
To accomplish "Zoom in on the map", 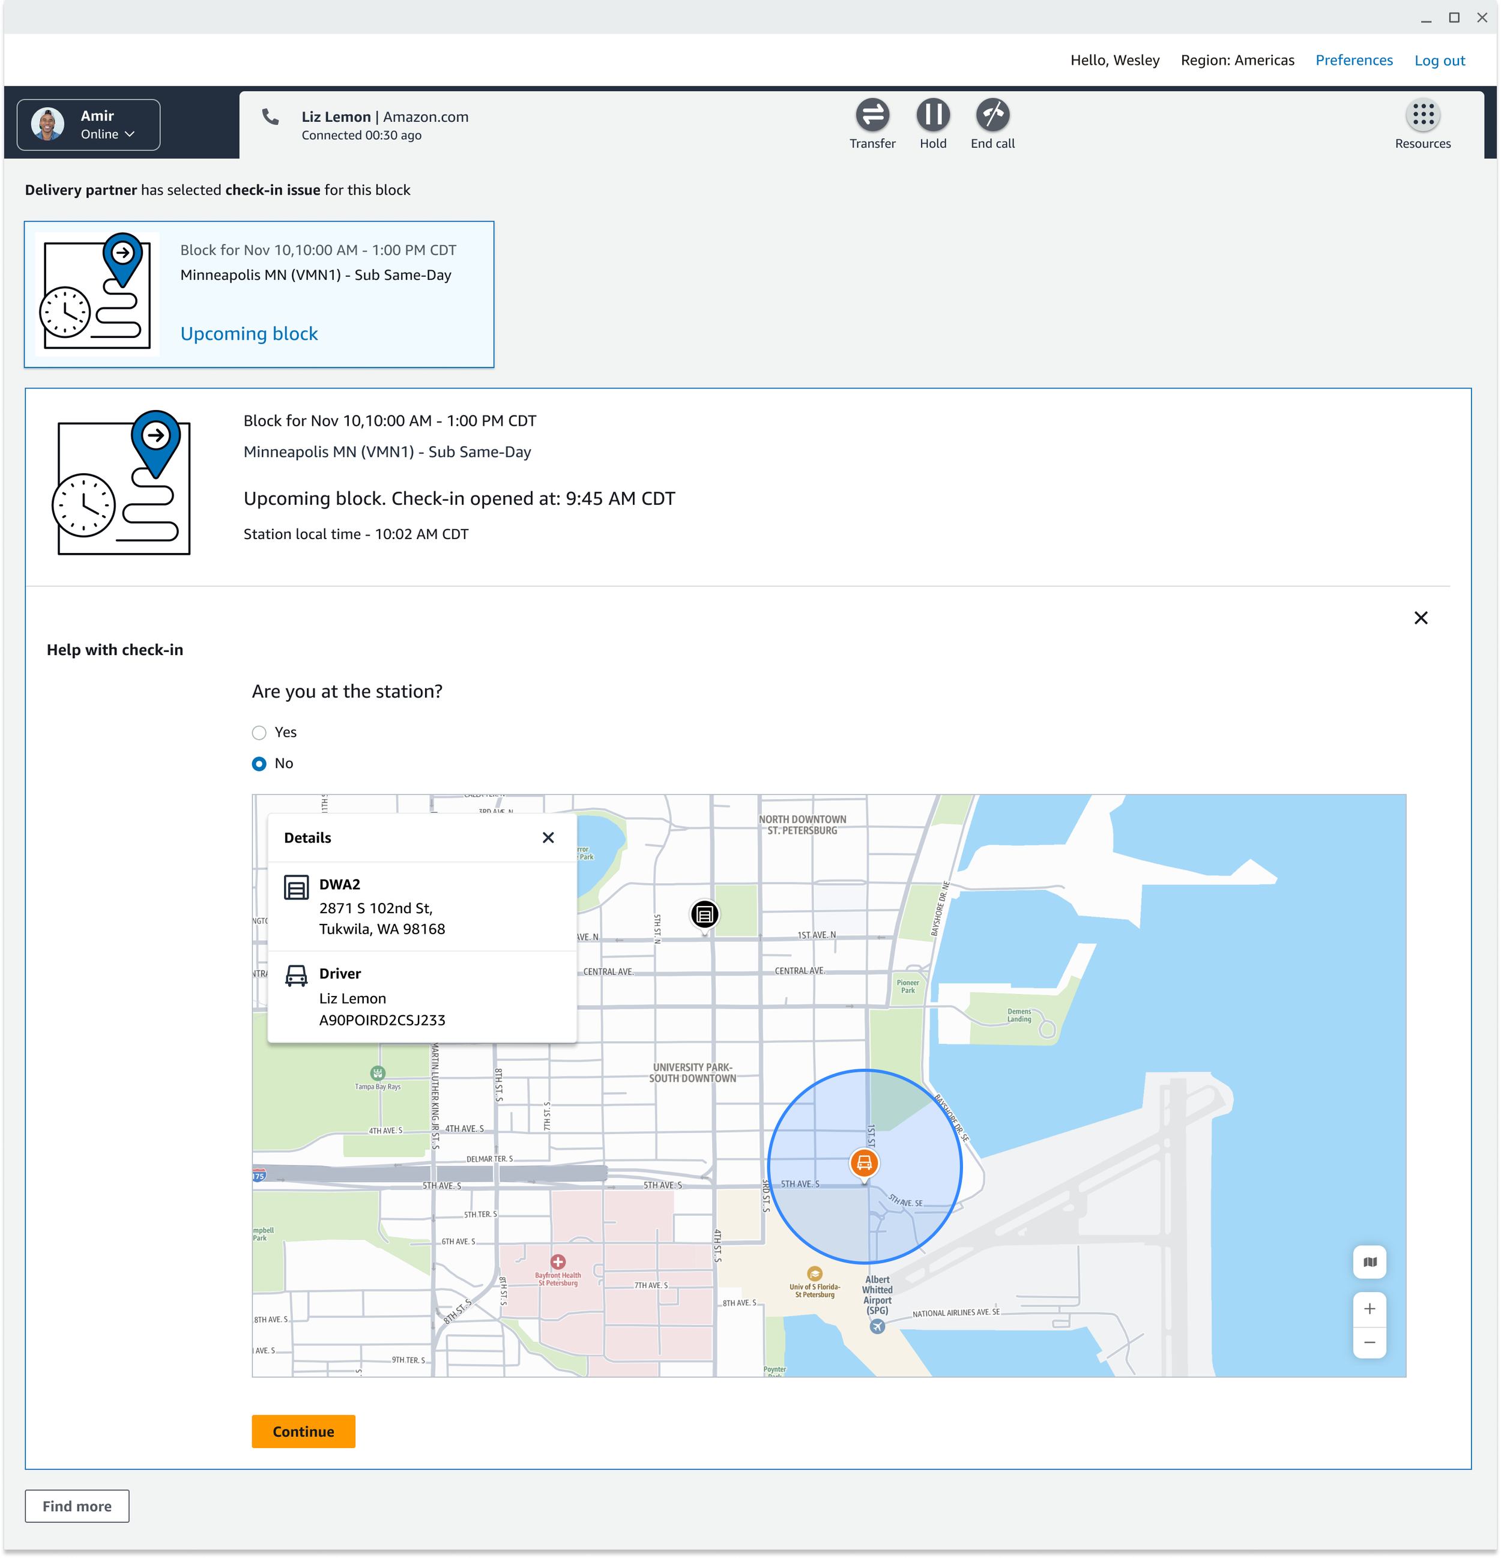I will click(x=1369, y=1308).
